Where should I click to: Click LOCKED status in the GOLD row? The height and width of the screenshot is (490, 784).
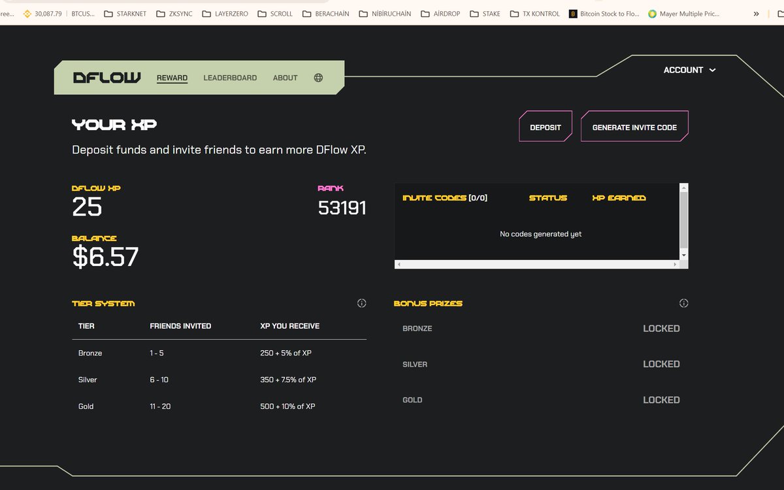tap(661, 400)
